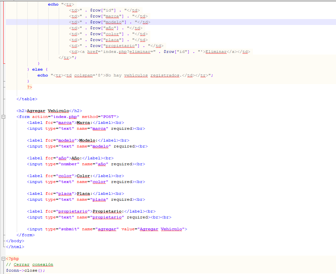The image size is (336, 274).
Task: Click the submit input's Agregar Vehículo value
Action: (162, 229)
